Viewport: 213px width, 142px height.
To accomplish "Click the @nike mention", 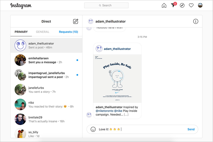I will click(x=118, y=111).
